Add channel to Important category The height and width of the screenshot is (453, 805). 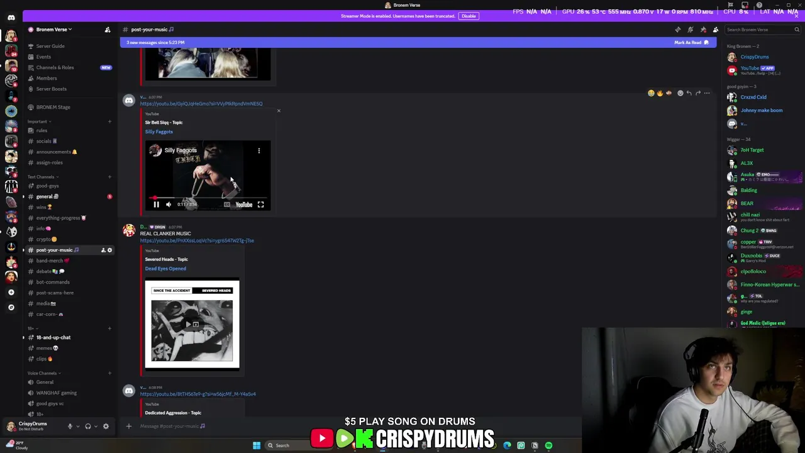coord(109,121)
